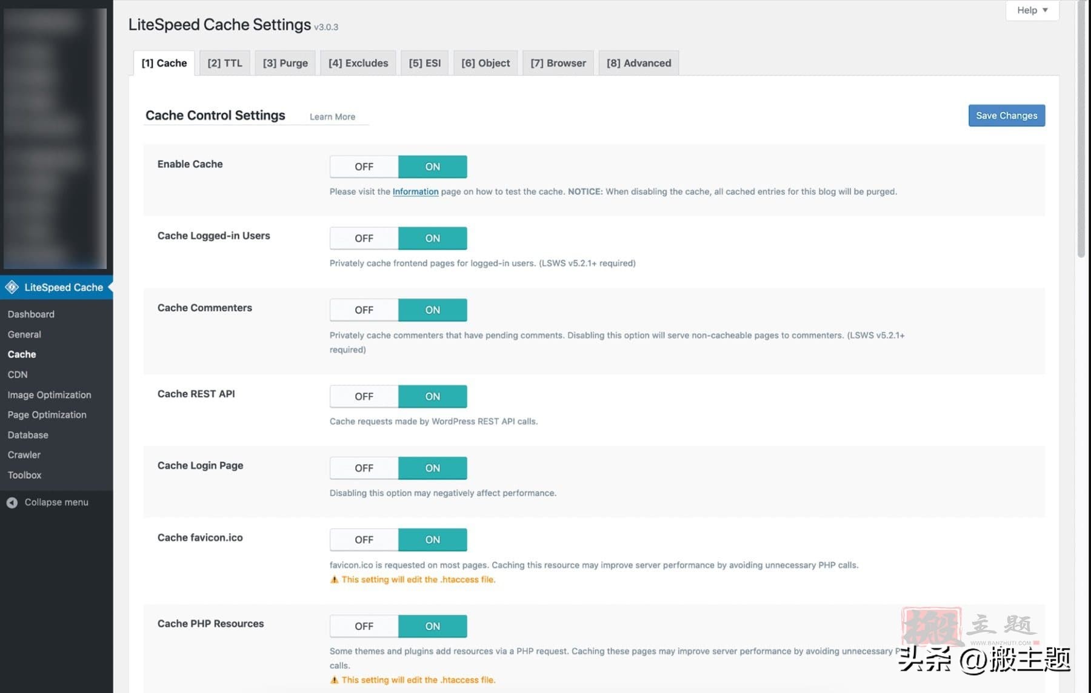The width and height of the screenshot is (1091, 693).
Task: Expand the Help dropdown
Action: pos(1032,10)
